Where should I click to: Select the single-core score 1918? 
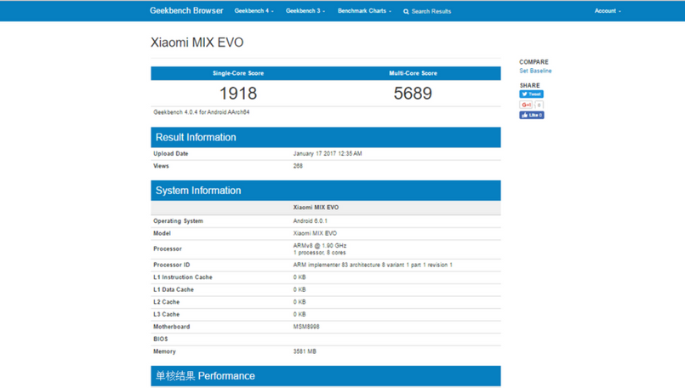pos(238,93)
